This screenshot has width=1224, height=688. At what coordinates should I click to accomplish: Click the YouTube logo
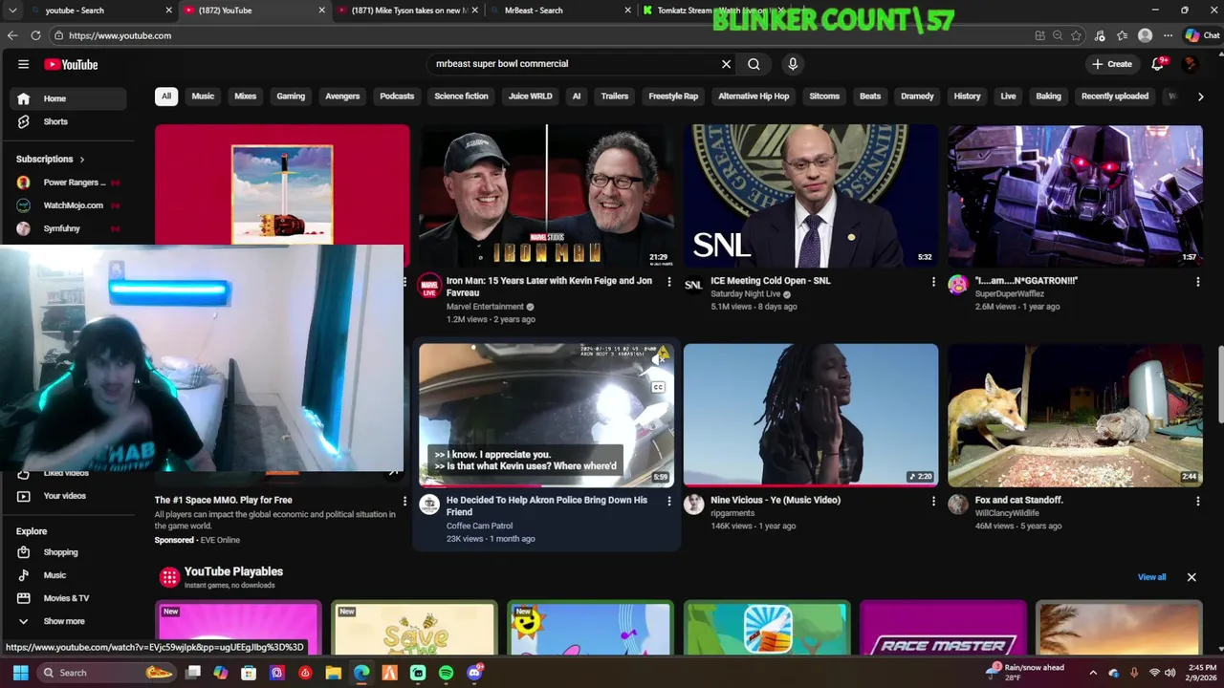(x=71, y=64)
